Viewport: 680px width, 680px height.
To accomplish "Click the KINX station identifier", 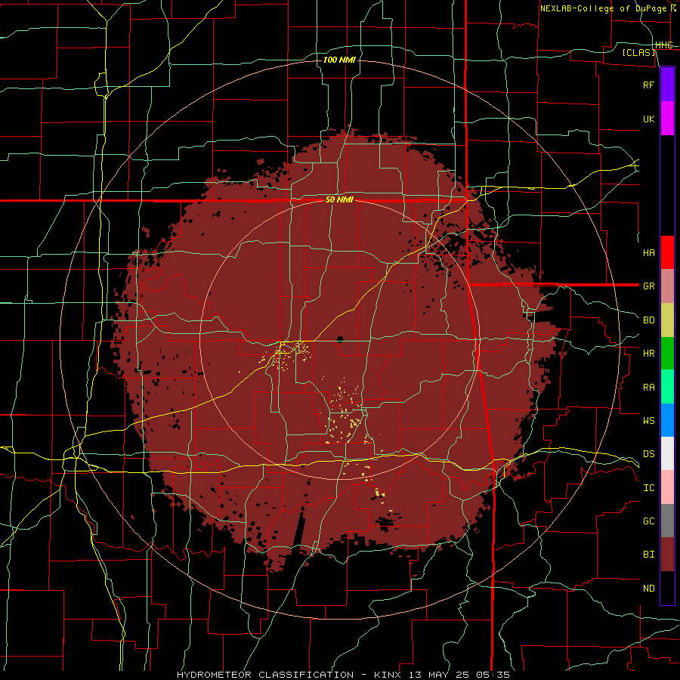I will 388,675.
